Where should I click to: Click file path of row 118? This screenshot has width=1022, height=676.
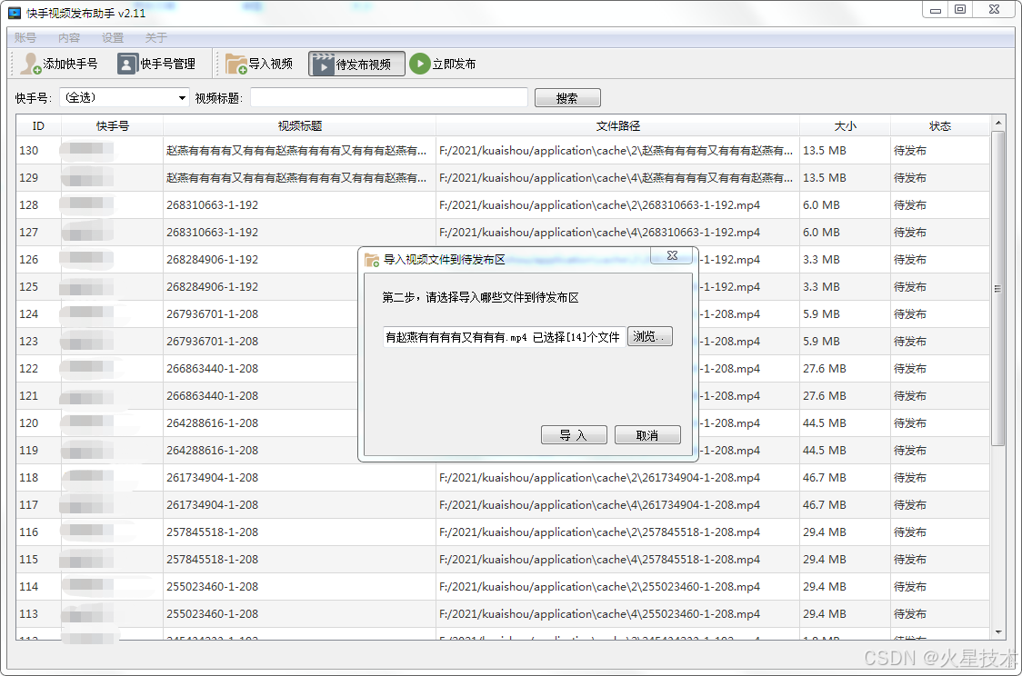coord(599,478)
